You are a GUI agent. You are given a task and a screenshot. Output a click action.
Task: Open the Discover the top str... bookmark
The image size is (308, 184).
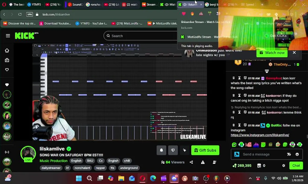(19, 24)
